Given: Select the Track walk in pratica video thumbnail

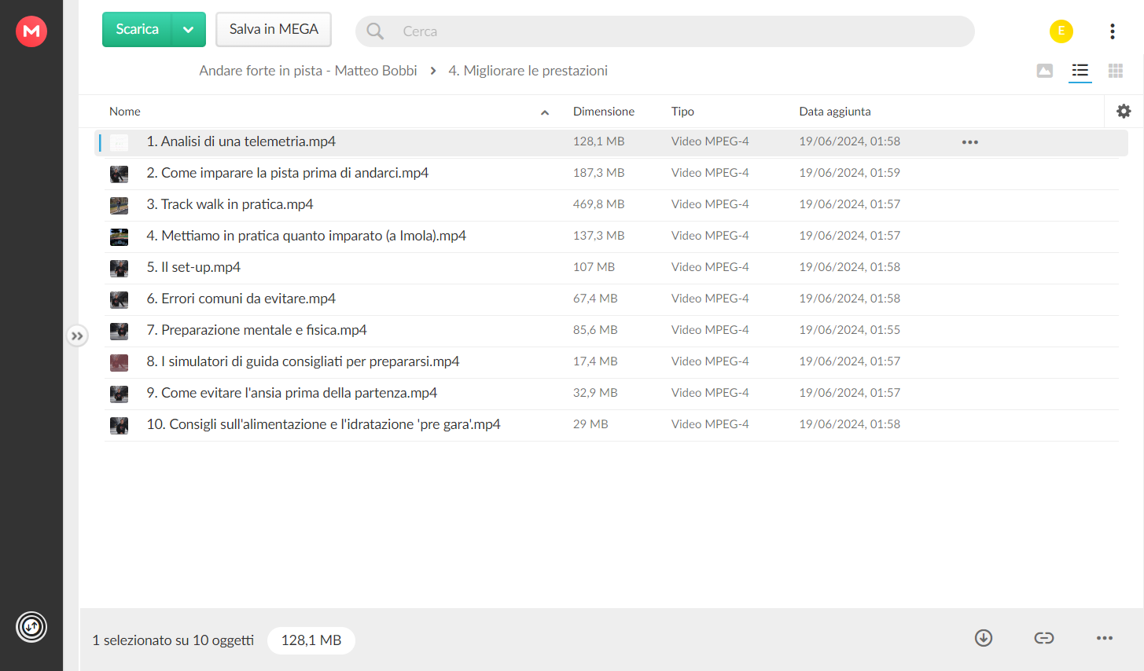Looking at the screenshot, I should pyautogui.click(x=119, y=205).
